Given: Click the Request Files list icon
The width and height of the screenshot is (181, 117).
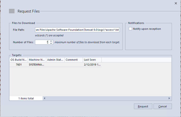Looking at the screenshot, I should coord(12,11).
